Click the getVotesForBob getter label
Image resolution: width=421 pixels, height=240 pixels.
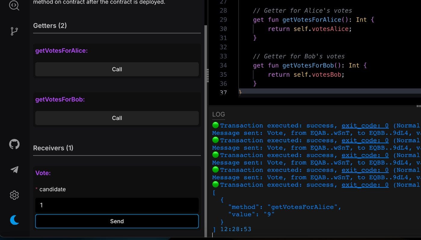click(x=60, y=100)
